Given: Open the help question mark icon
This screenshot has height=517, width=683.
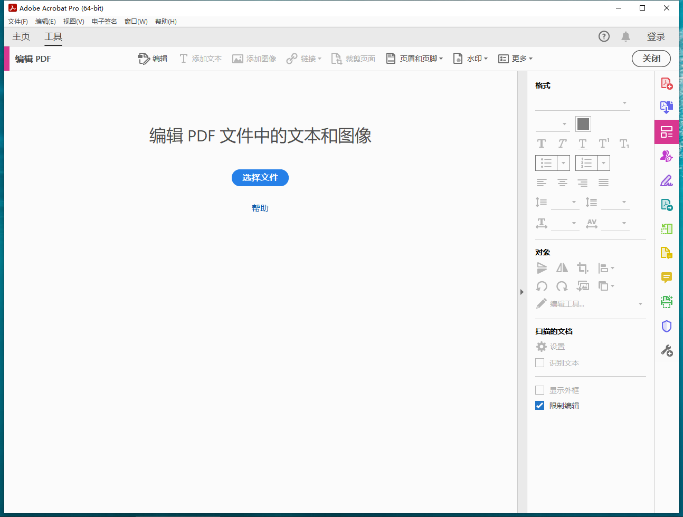Looking at the screenshot, I should (604, 36).
